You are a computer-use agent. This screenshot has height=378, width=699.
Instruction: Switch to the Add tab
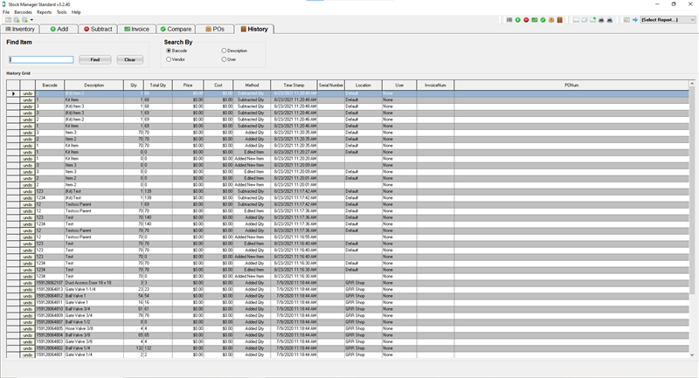(59, 29)
